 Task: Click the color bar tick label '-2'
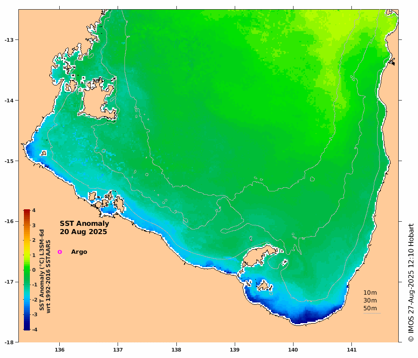coord(34,300)
